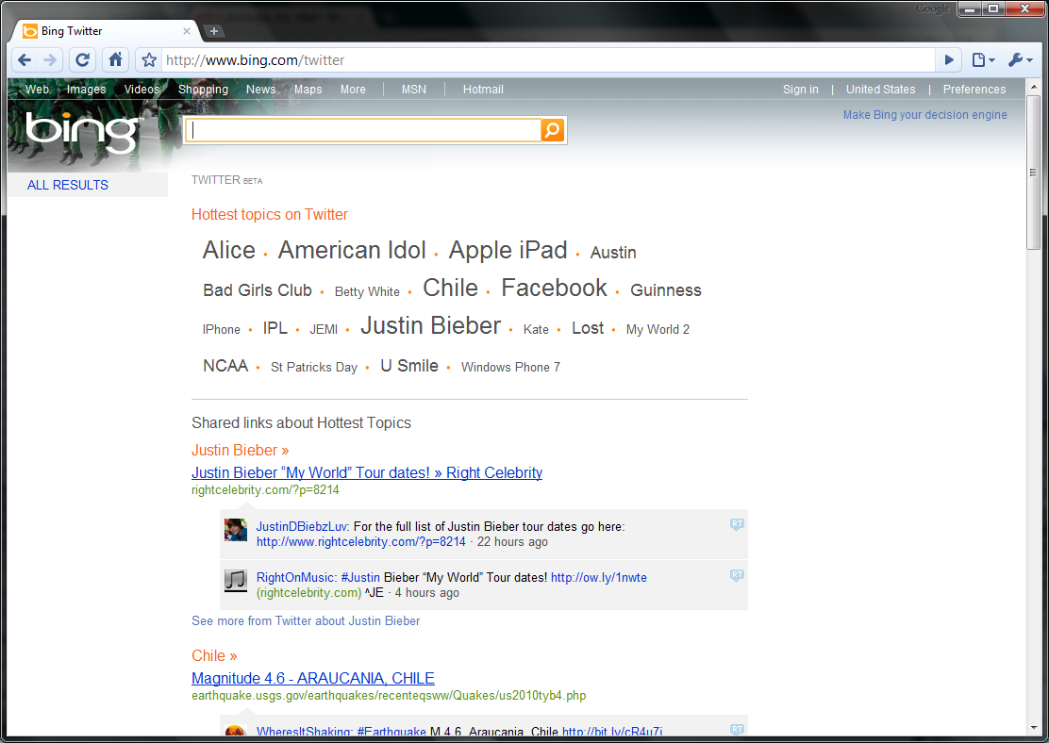Click RT icon on RightOnMusic tweet
The image size is (1049, 743).
click(x=737, y=575)
